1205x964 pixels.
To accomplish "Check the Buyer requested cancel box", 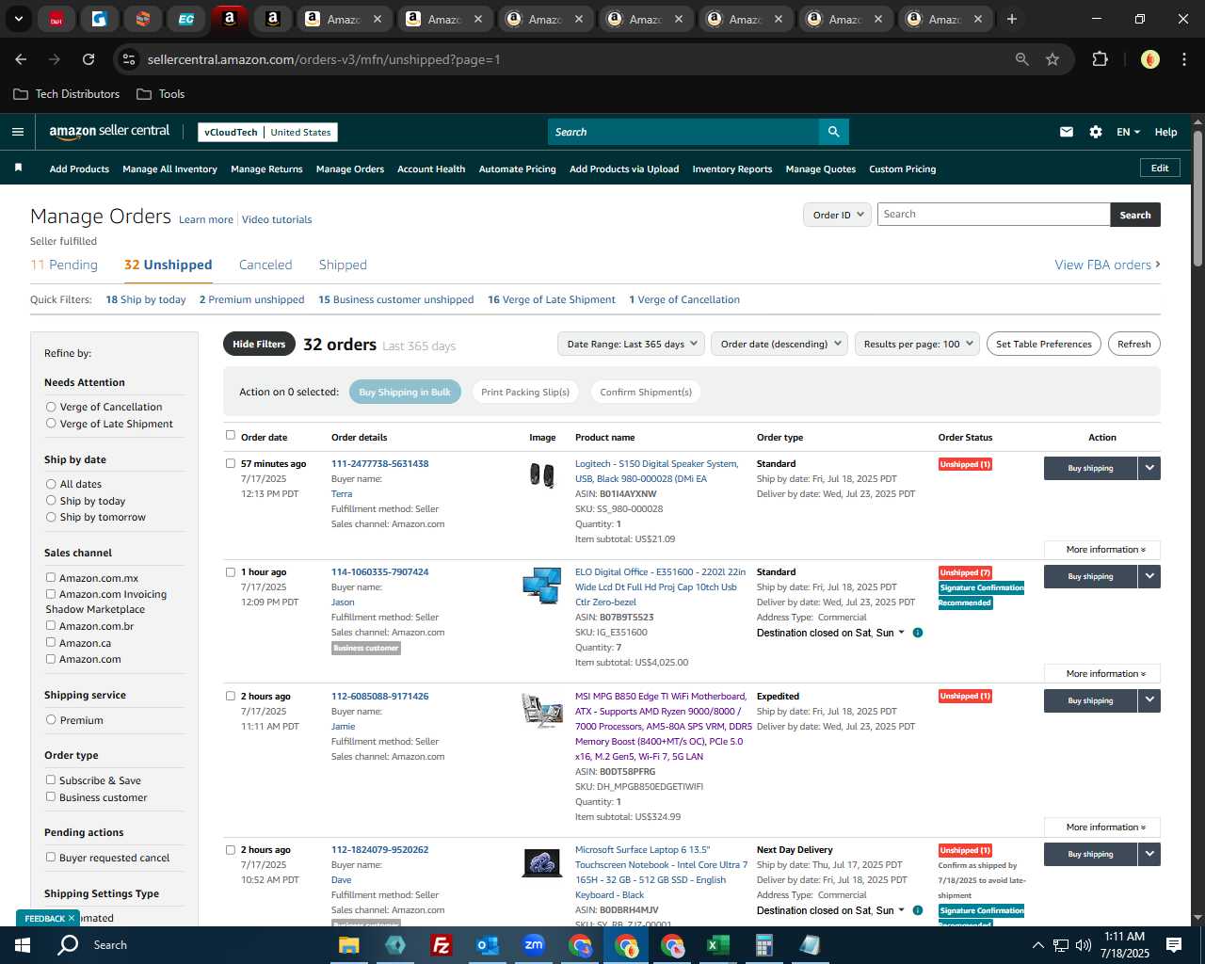I will click(51, 858).
